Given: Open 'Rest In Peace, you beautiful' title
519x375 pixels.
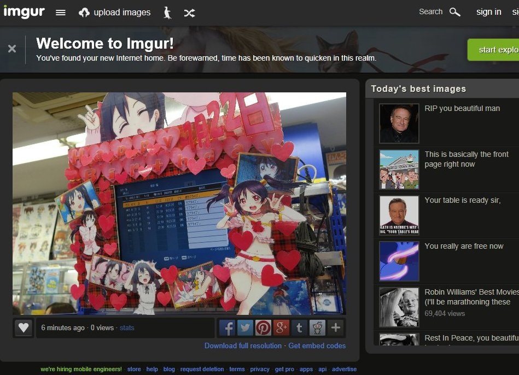Looking at the screenshot, I should 471,338.
